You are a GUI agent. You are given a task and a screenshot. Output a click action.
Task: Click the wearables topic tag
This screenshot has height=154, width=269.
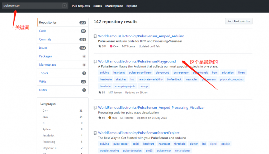192,79
